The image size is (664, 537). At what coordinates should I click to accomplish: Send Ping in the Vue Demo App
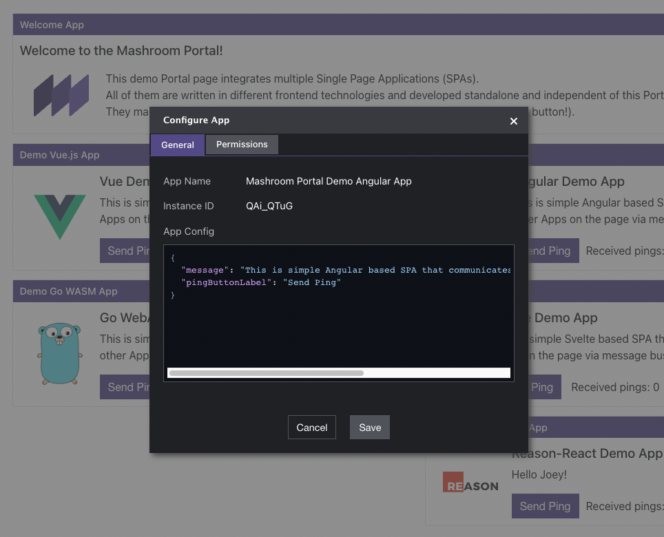pyautogui.click(x=125, y=251)
